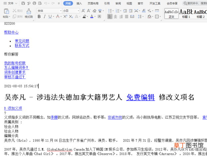Click the decrease indent icon
207x157 pixels.
[125, 11]
